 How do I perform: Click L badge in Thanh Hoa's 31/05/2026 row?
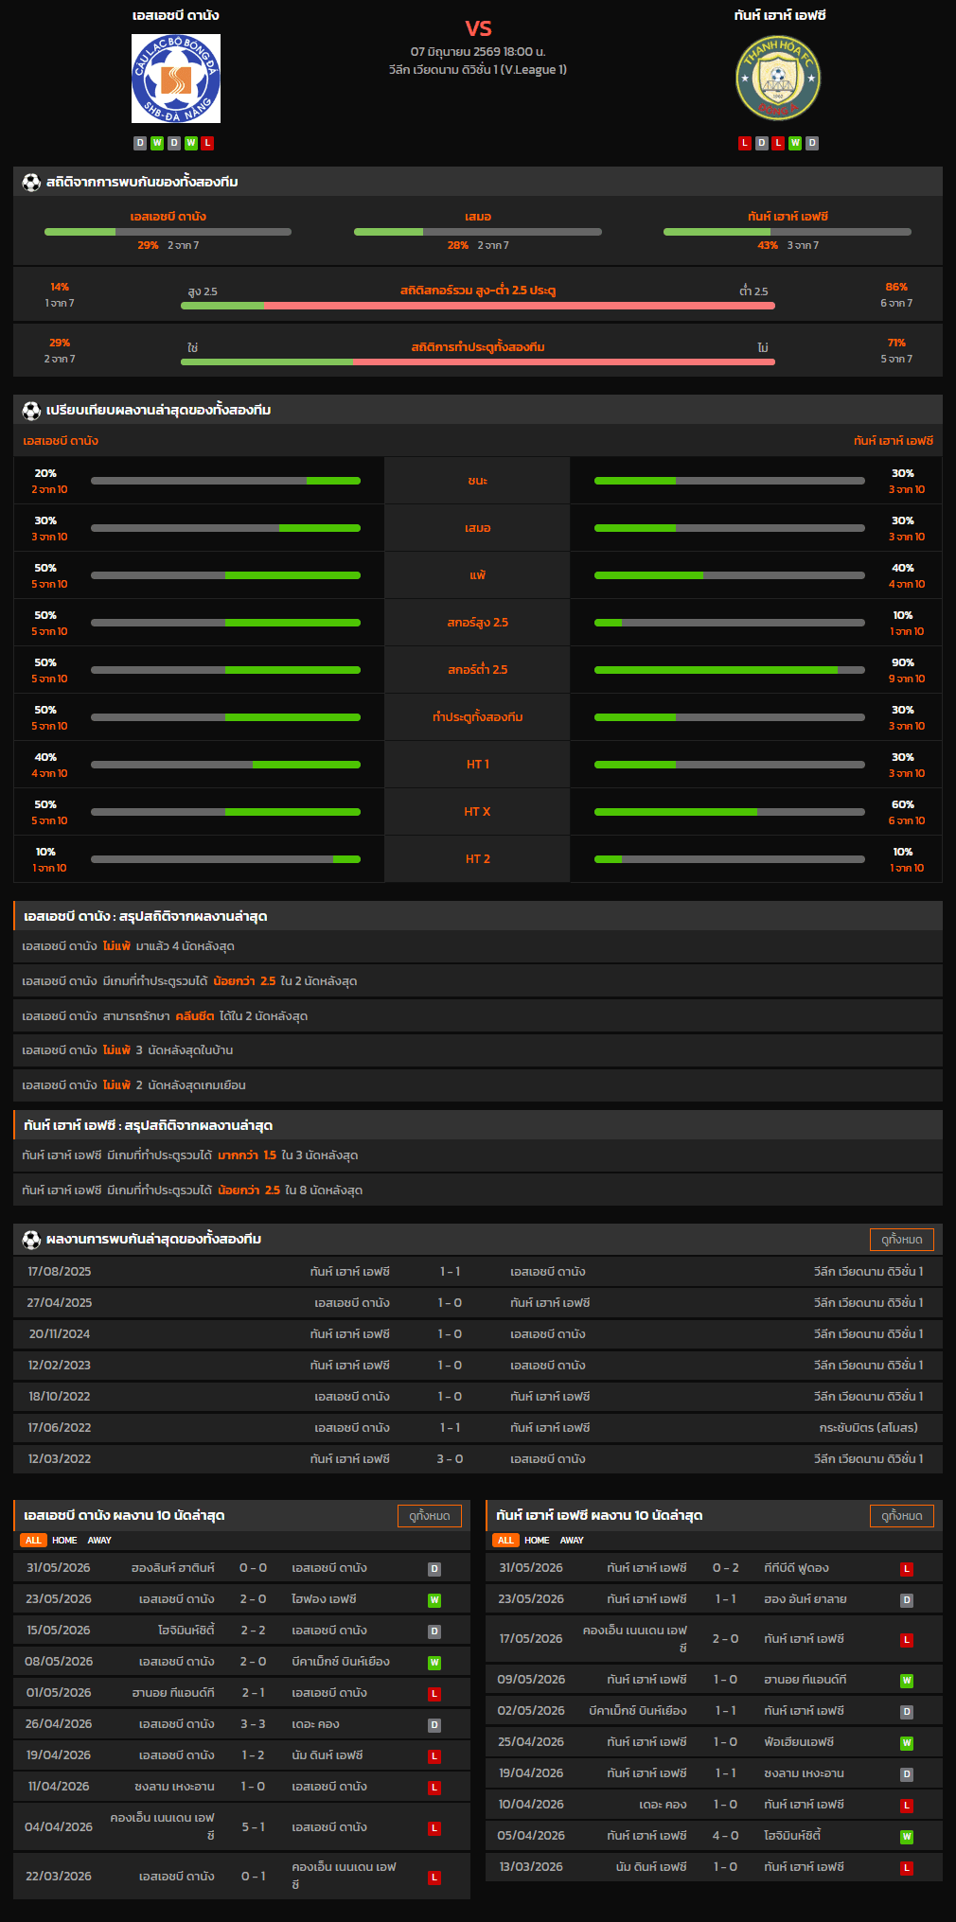[907, 1569]
